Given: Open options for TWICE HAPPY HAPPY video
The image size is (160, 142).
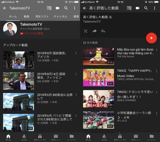Looking at the screenshot, I should pos(157,71).
